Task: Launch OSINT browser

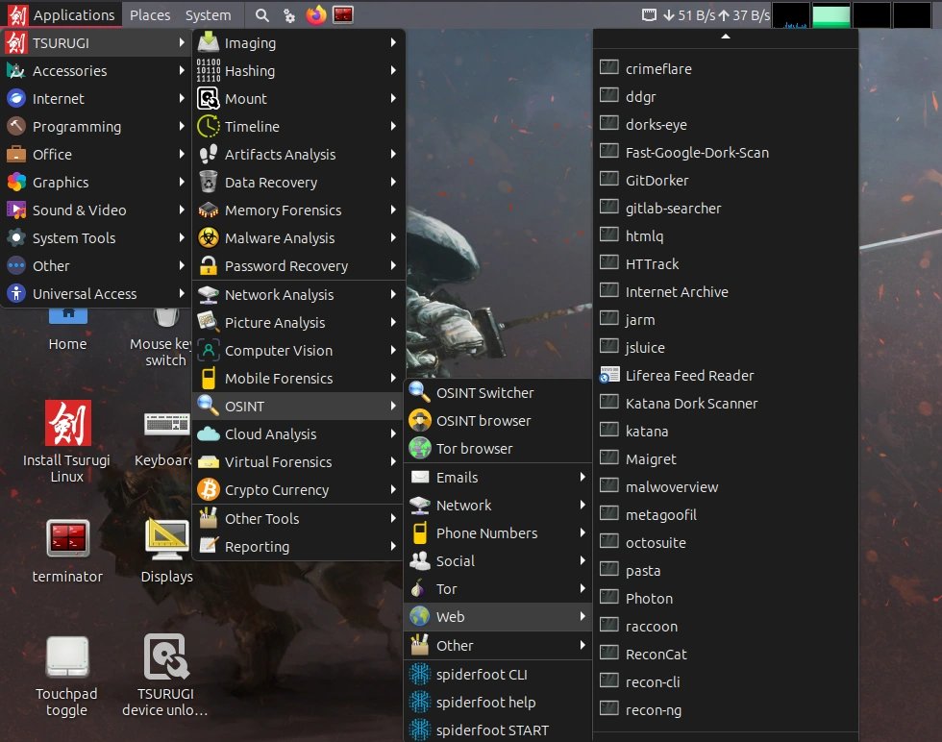Action: (498, 421)
